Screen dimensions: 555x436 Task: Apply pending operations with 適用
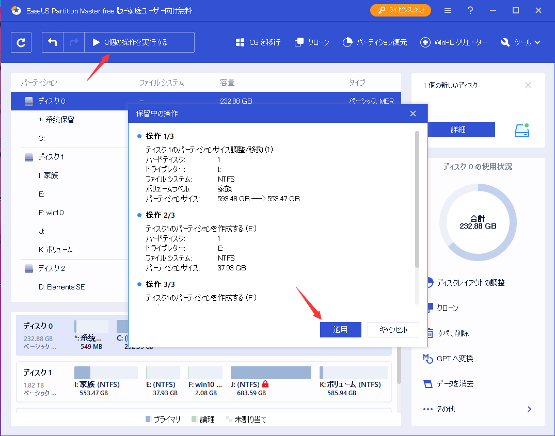(341, 330)
